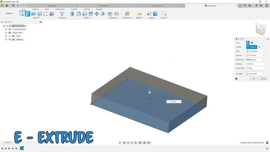Select the Create Sketch tool
This screenshot has height=152, width=270.
(22, 14)
